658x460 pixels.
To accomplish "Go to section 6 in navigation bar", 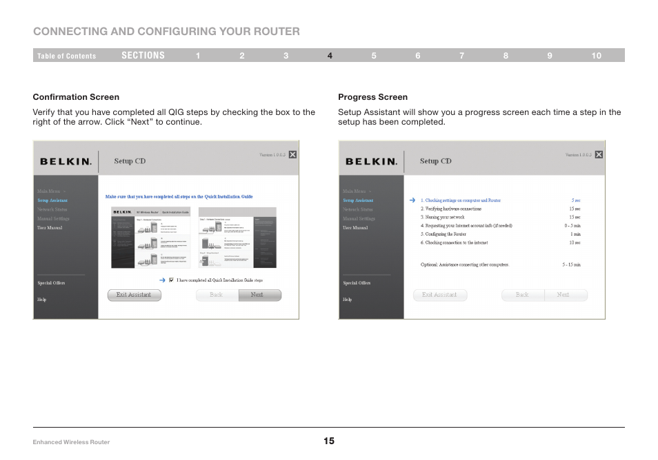I will [417, 56].
